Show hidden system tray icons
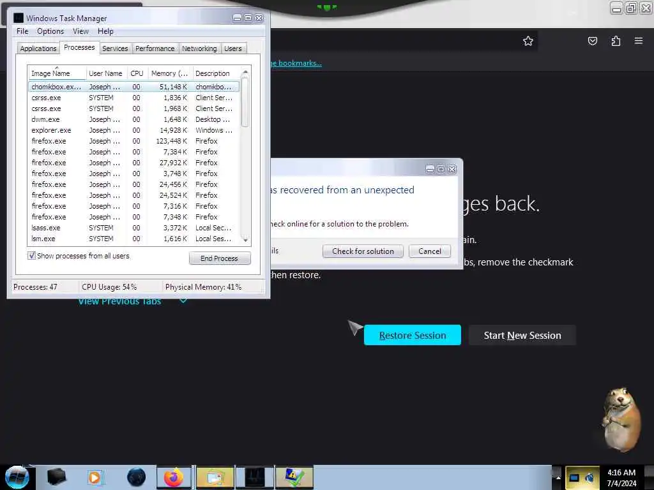654x490 pixels. tap(558, 477)
